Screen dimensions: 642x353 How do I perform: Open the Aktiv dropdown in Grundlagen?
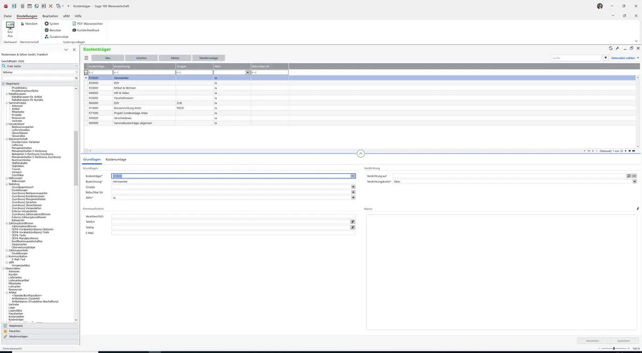coord(353,198)
